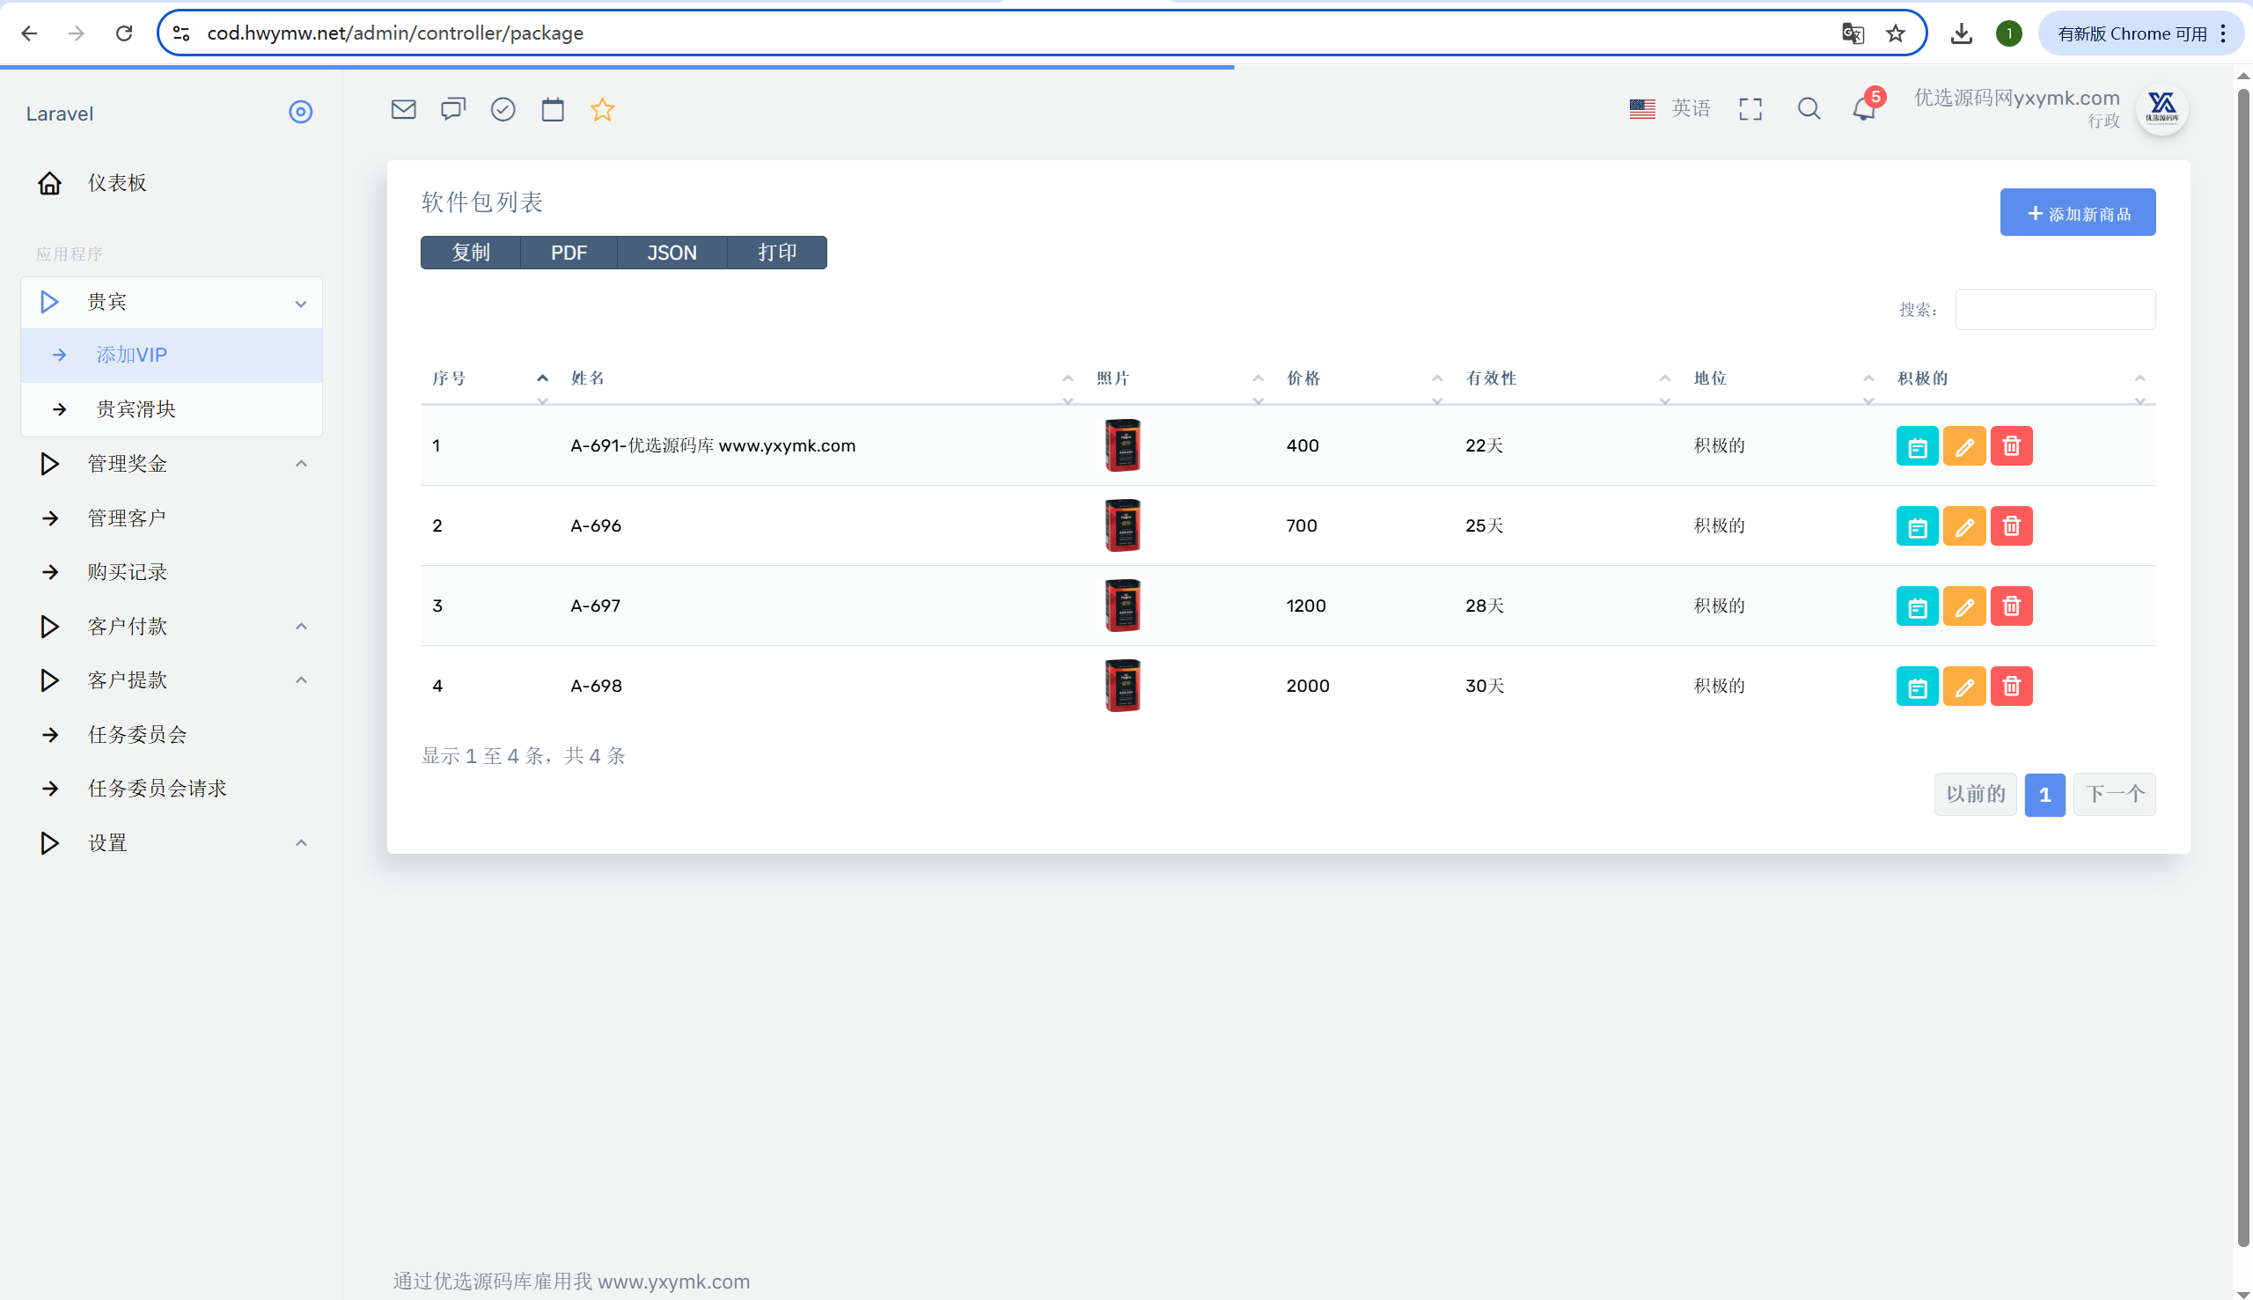
Task: Click the mail envelope icon in top toolbar
Action: point(403,109)
